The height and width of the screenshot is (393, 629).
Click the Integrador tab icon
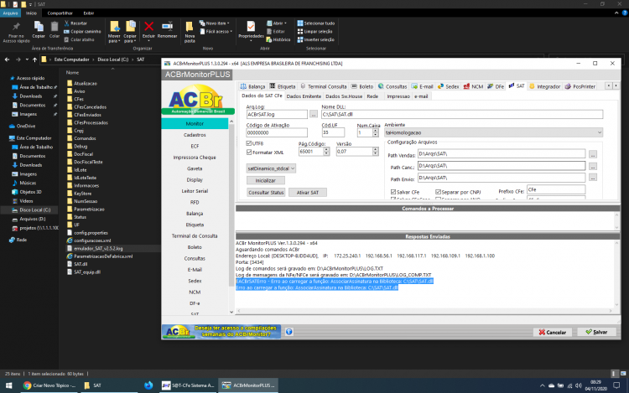click(532, 86)
